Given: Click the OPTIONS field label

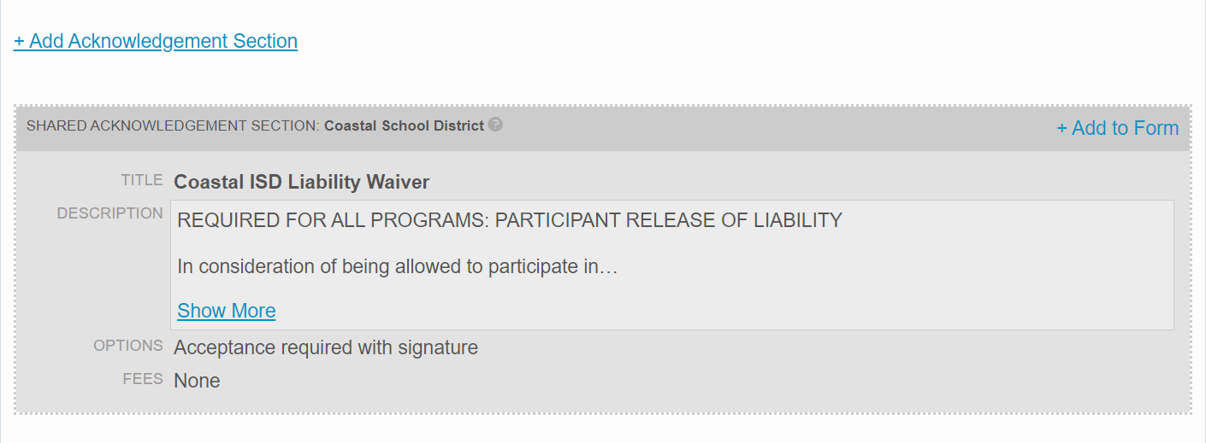Looking at the screenshot, I should pos(128,346).
